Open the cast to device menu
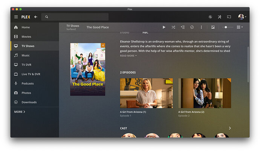Viewport: 260px width, 151px height. 229,17
